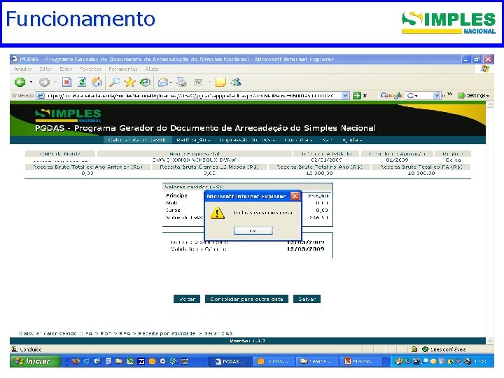
Task: Click Consolidar para outra data button
Action: point(246,299)
